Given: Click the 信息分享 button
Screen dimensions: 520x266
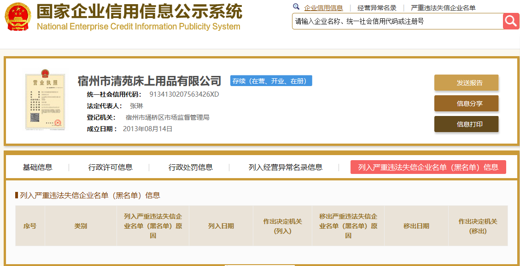Looking at the screenshot, I should pyautogui.click(x=466, y=104).
